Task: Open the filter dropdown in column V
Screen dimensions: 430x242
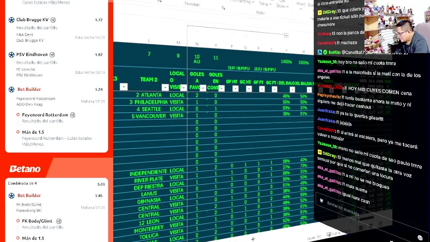Action: 292,89
